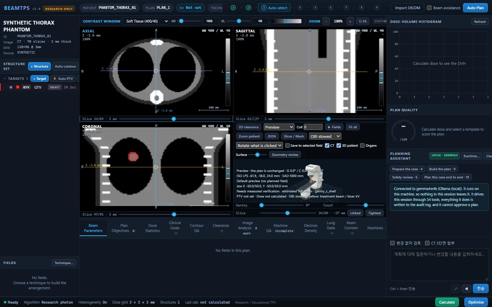Switch to the Plan Objectives tab
Image resolution: width=492 pixels, height=307 pixels.
click(x=124, y=228)
